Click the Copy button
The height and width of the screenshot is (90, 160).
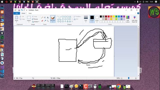pyautogui.click(x=22, y=19)
